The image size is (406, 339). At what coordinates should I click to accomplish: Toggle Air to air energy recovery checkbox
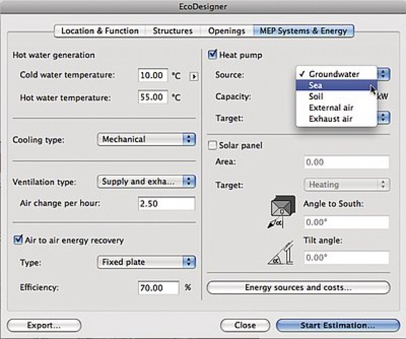point(18,239)
